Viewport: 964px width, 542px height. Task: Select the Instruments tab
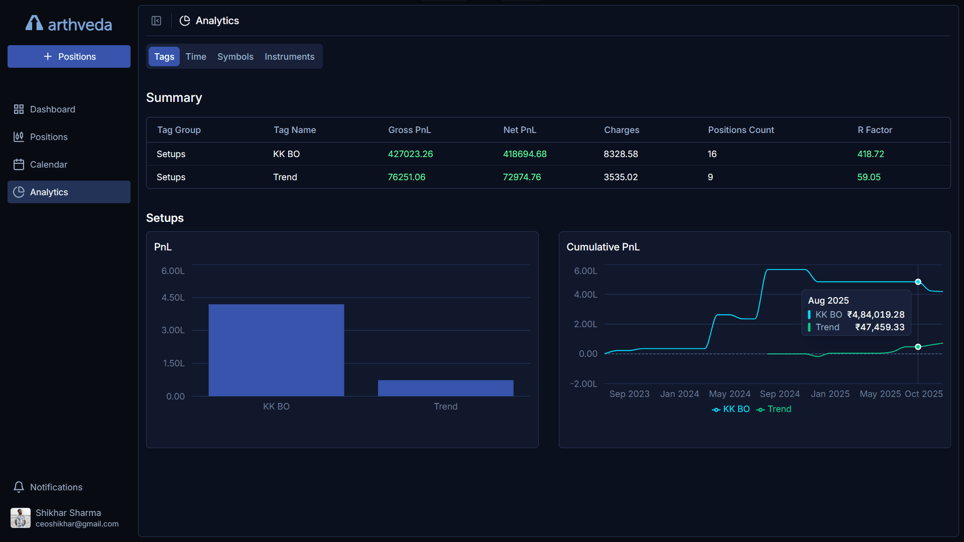289,56
